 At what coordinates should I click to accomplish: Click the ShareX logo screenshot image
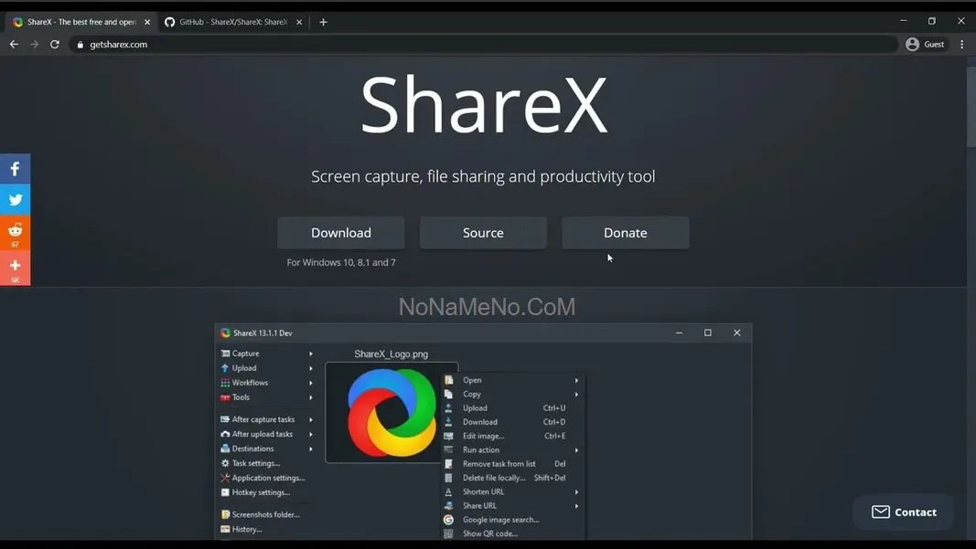tap(391, 412)
